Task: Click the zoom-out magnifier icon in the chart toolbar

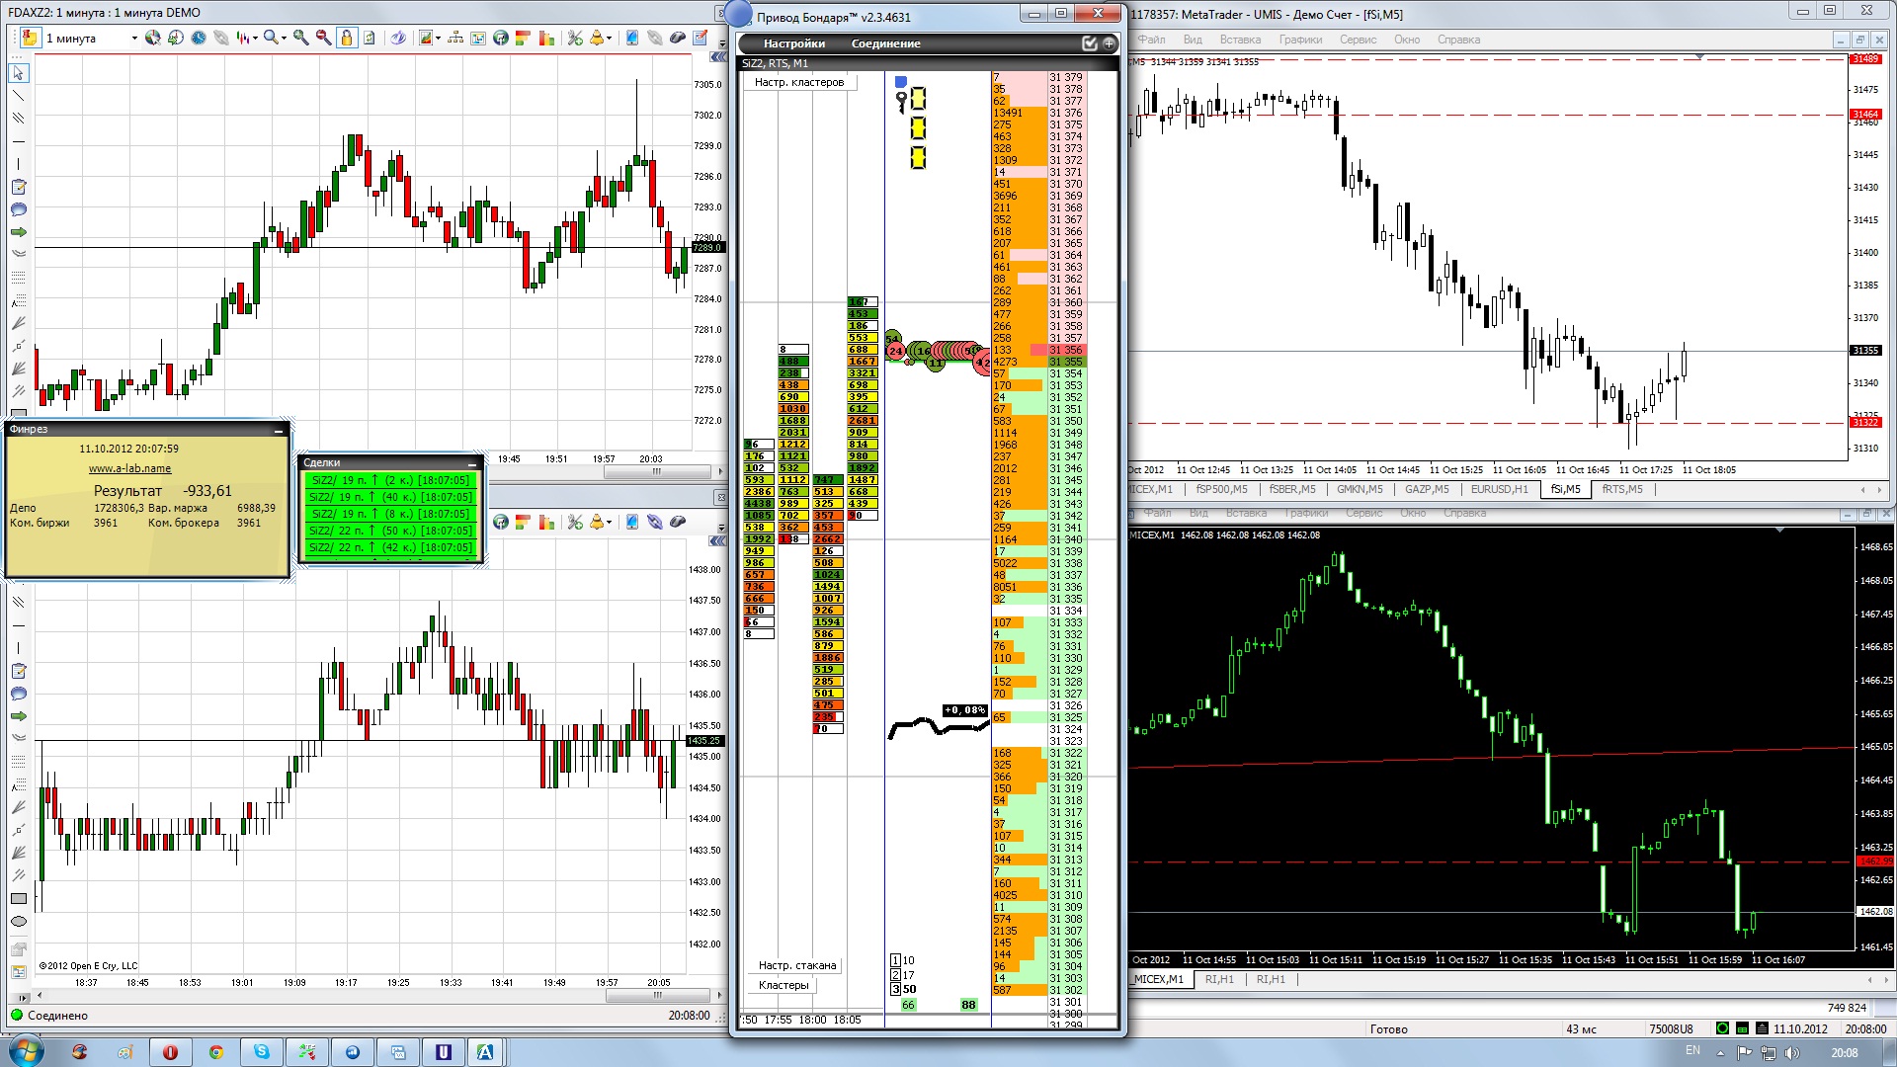Action: click(x=323, y=38)
